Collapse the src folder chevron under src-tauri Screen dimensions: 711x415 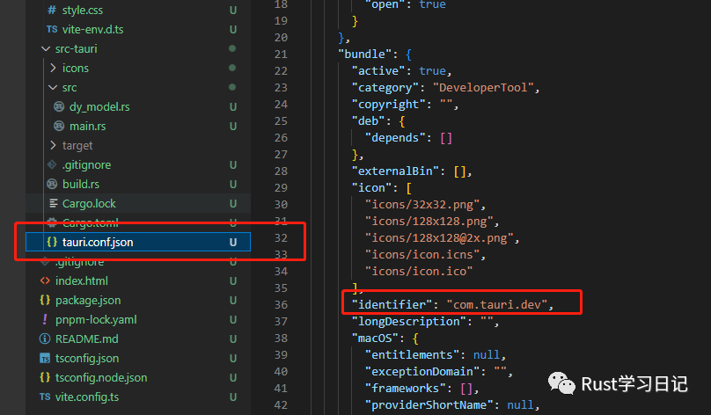pos(53,87)
